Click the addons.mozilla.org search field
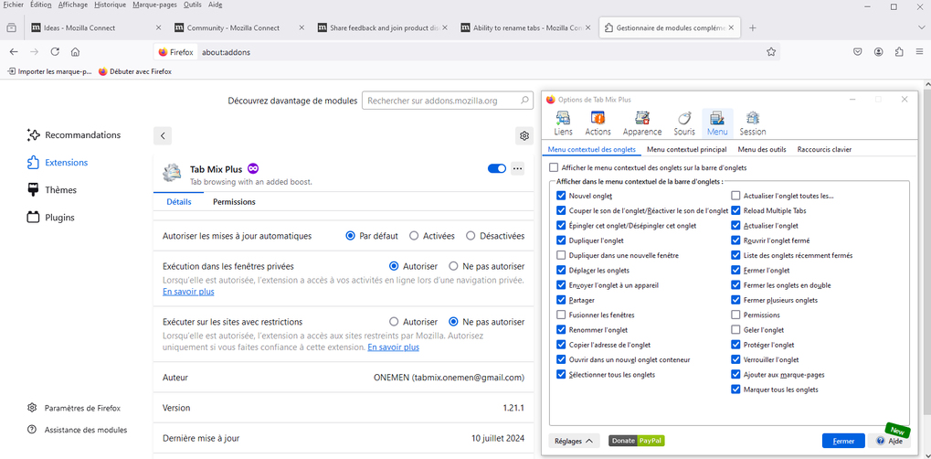Image resolution: width=931 pixels, height=459 pixels. tap(447, 101)
